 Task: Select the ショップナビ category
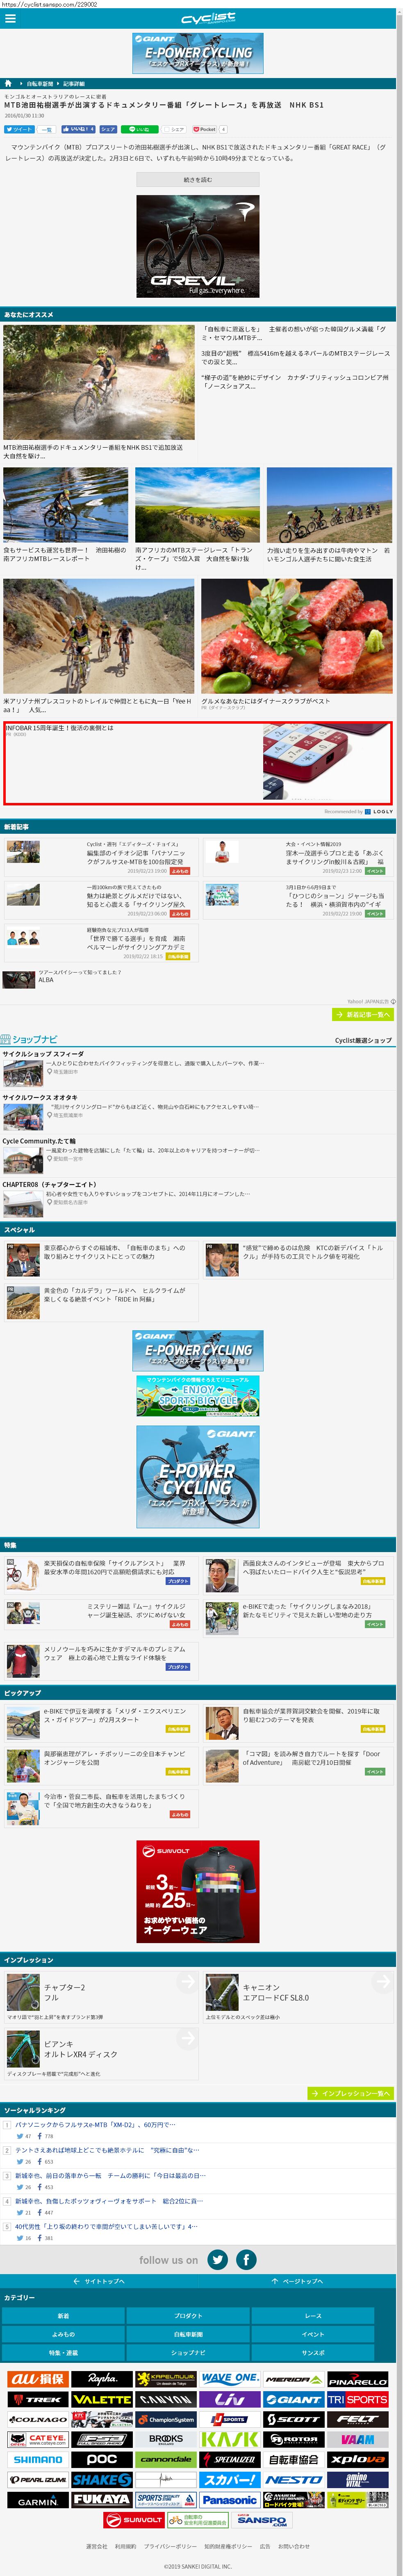tap(187, 2353)
